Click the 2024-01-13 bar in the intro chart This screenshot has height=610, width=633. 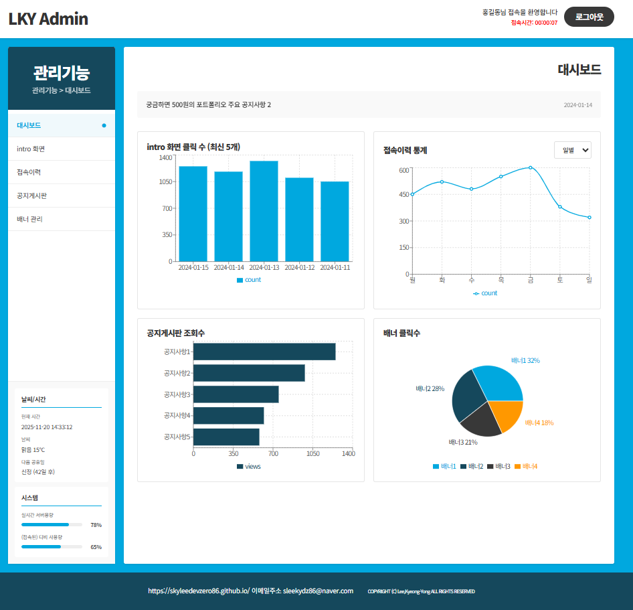click(x=264, y=211)
